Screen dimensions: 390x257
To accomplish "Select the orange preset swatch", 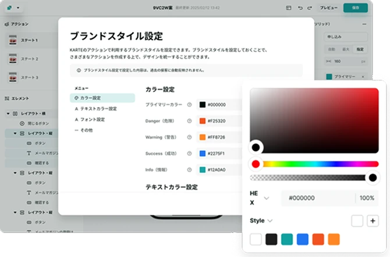I will (x=334, y=240).
